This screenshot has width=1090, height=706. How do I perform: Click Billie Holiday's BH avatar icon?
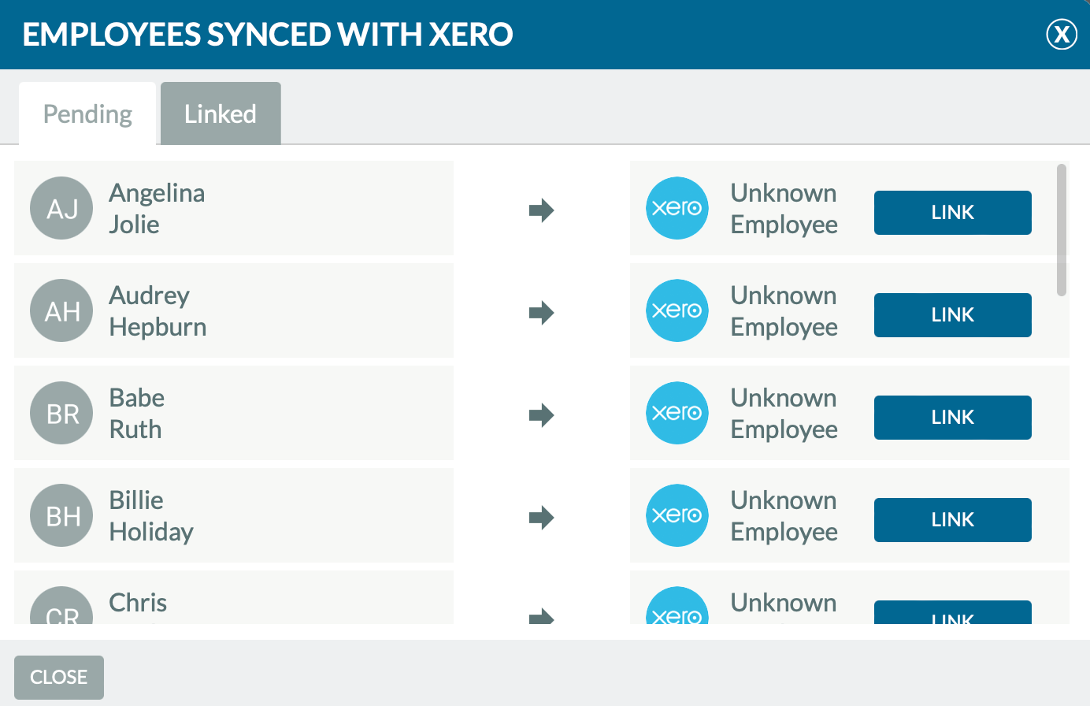(x=61, y=515)
